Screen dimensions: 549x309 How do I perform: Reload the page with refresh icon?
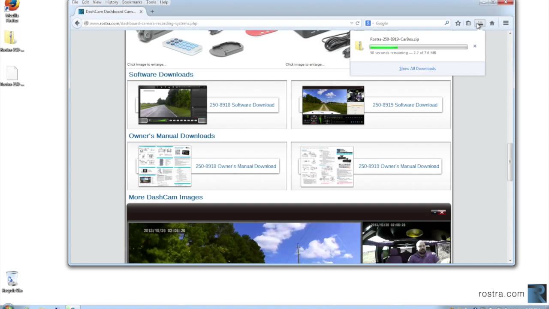[357, 23]
